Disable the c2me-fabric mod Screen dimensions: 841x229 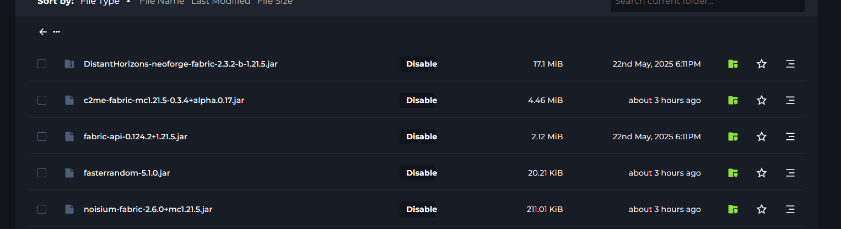(418, 100)
